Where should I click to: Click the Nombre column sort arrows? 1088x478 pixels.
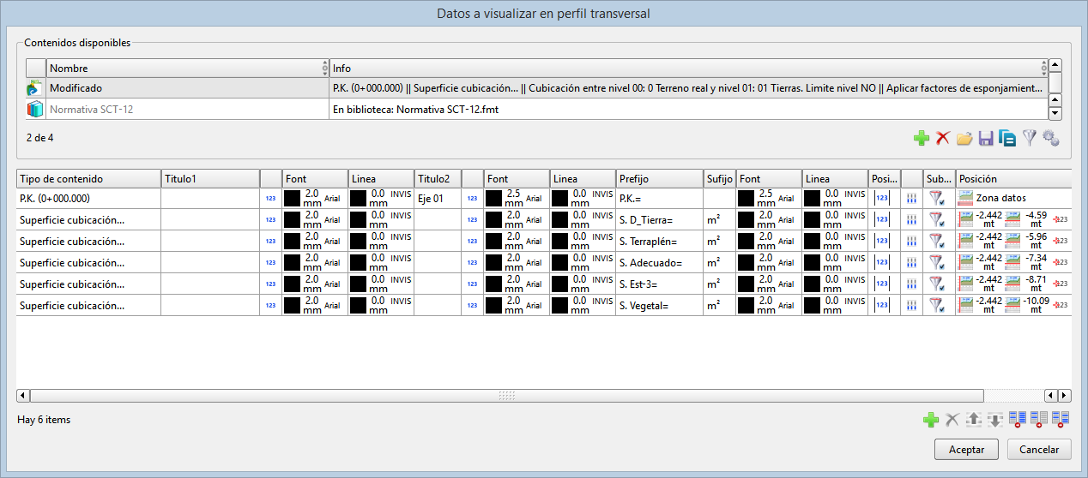click(324, 68)
